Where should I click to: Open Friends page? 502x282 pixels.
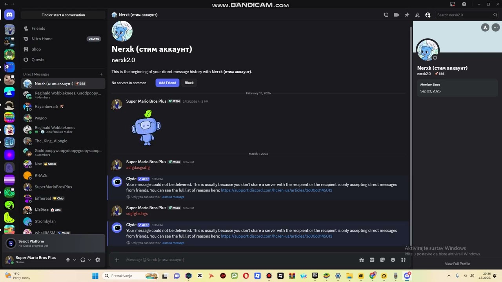click(63, 28)
